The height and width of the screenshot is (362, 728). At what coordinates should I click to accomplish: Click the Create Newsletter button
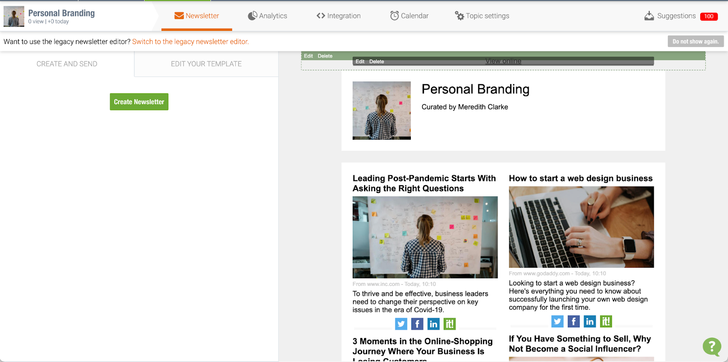[x=139, y=102]
